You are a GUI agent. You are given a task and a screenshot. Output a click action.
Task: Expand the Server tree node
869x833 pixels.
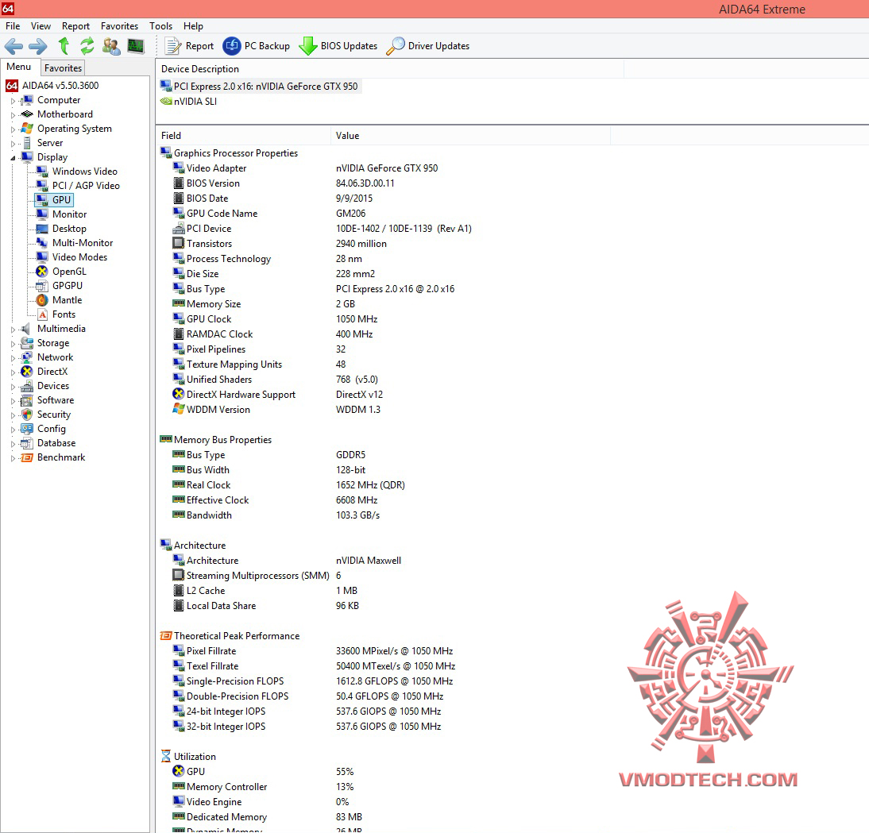coord(14,144)
